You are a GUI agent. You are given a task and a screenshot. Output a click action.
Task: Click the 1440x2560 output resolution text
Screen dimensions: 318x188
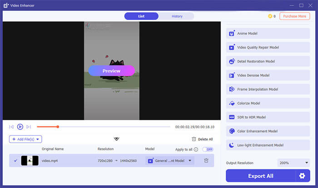coord(128,161)
